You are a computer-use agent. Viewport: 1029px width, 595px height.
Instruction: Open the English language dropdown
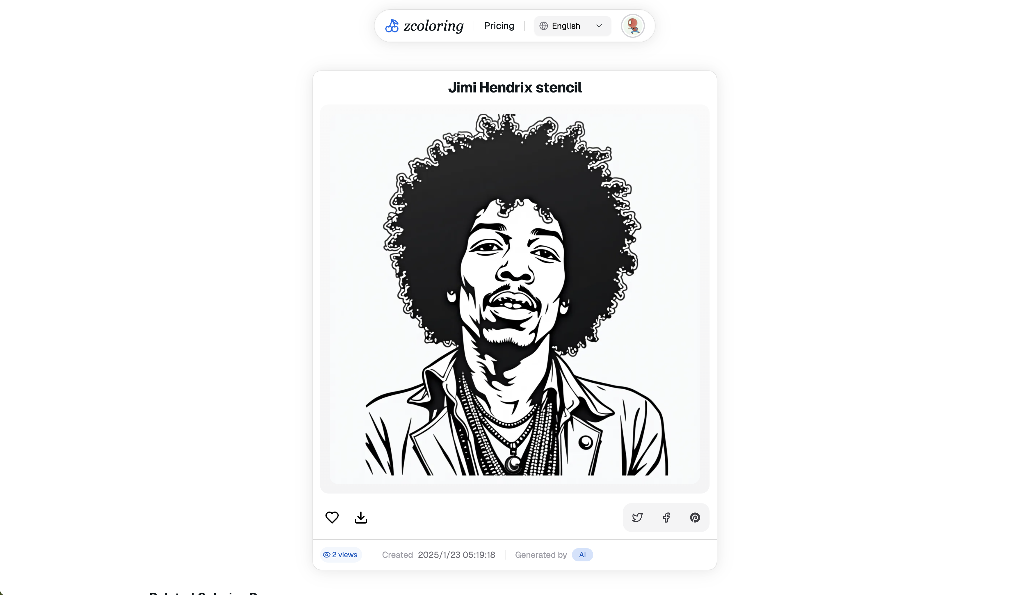pyautogui.click(x=573, y=26)
